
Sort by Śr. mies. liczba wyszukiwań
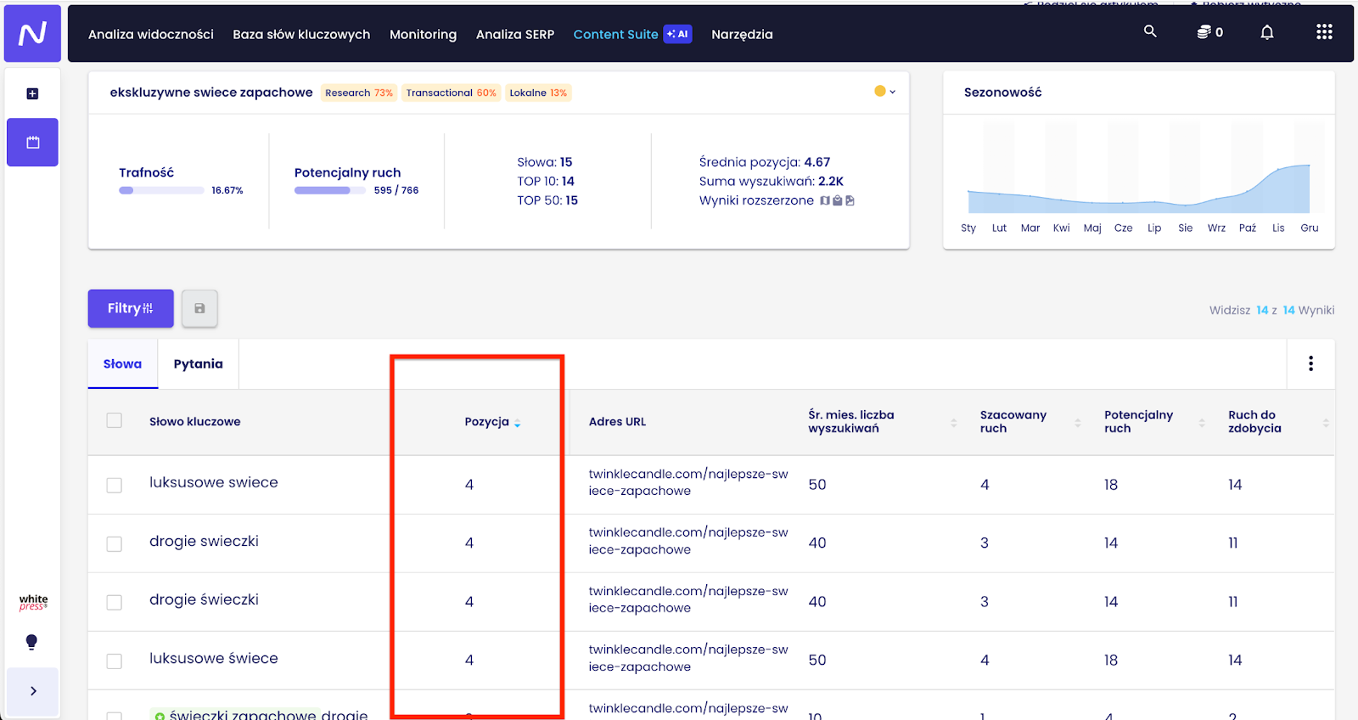(x=953, y=422)
